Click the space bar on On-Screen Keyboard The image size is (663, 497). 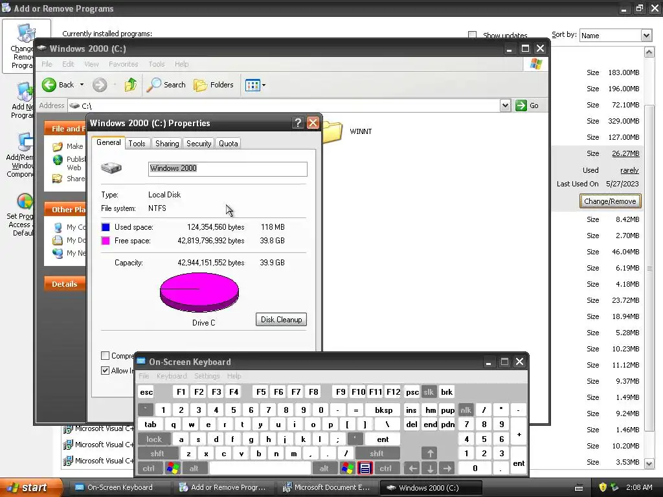pos(260,469)
